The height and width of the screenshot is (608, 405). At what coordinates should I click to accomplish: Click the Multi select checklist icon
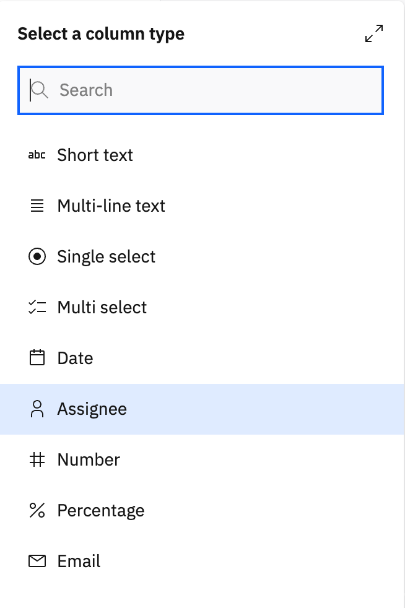37,308
